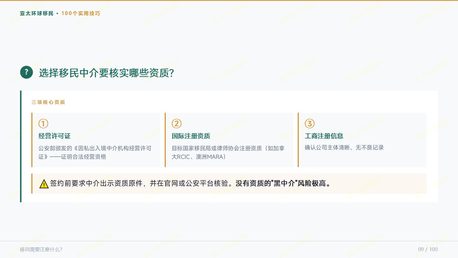Click the section label 三项核心资质

tap(48, 102)
